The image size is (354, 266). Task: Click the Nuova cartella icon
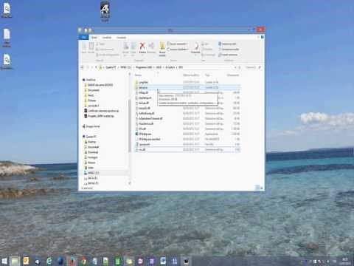pyautogui.click(x=162, y=49)
